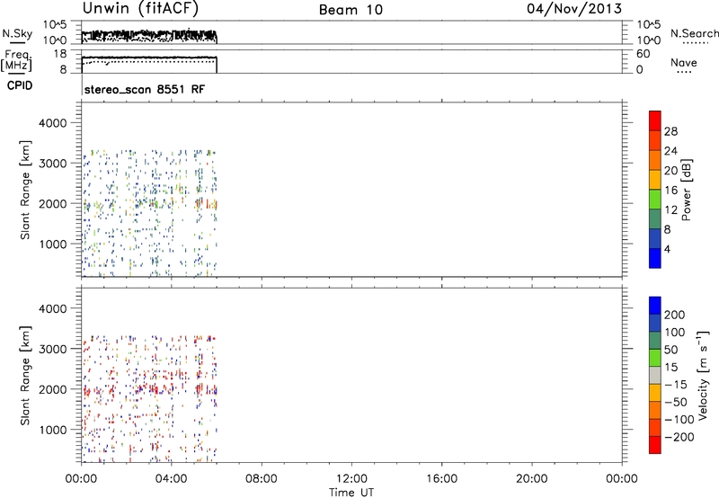This screenshot has height=498, width=719.
Task: Click the '08:00' time tick label
Action: pos(262,479)
